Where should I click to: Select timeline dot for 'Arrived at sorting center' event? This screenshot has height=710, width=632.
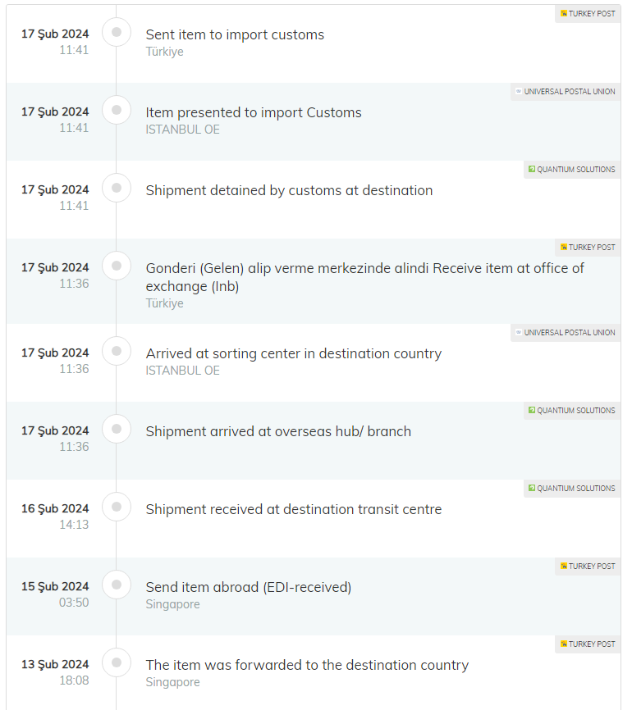117,351
